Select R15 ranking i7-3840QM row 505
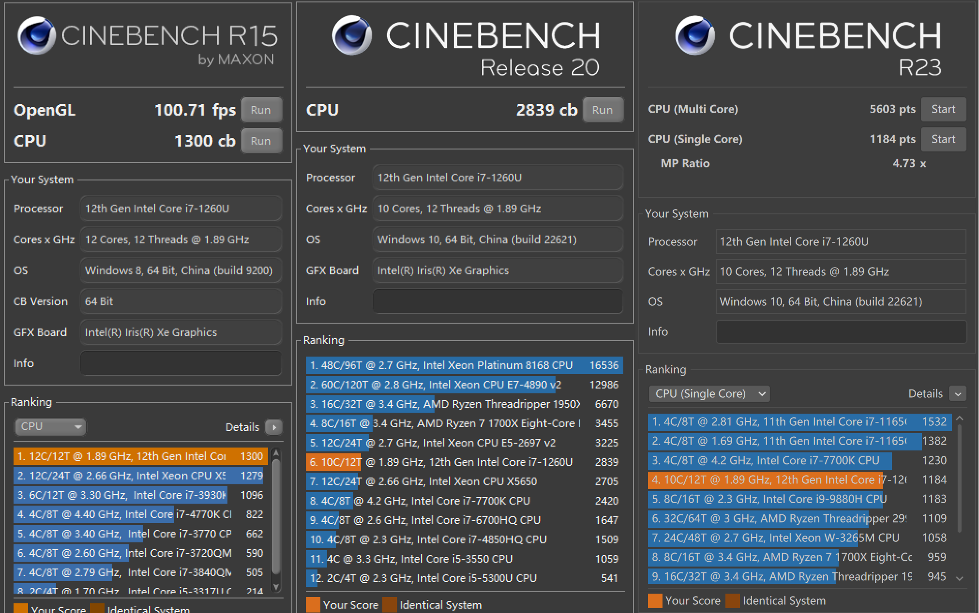Viewport: 979px width, 613px height. tap(140, 572)
